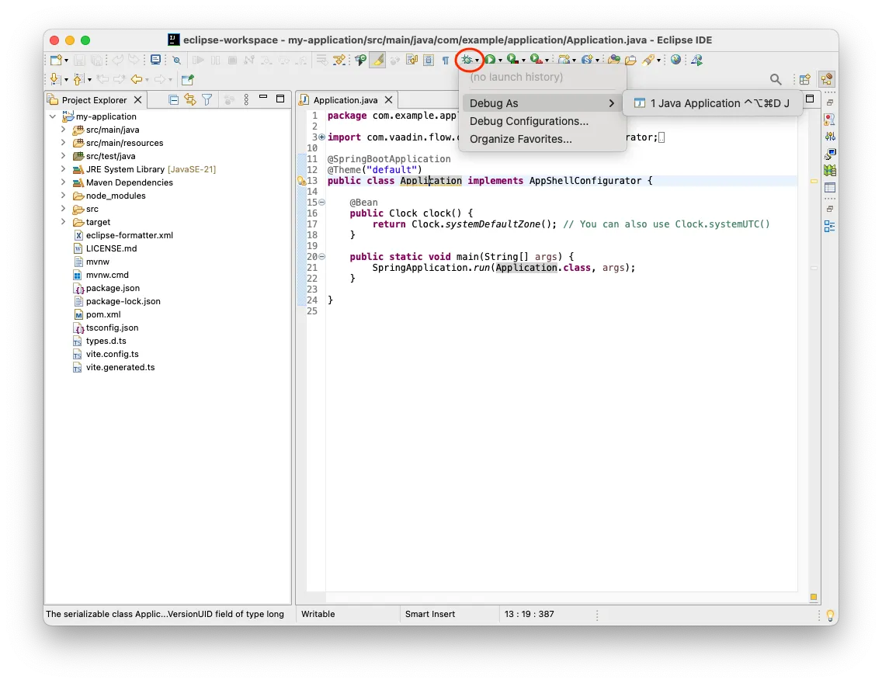Switch to the Java perspective toggle at top-right

tap(828, 79)
